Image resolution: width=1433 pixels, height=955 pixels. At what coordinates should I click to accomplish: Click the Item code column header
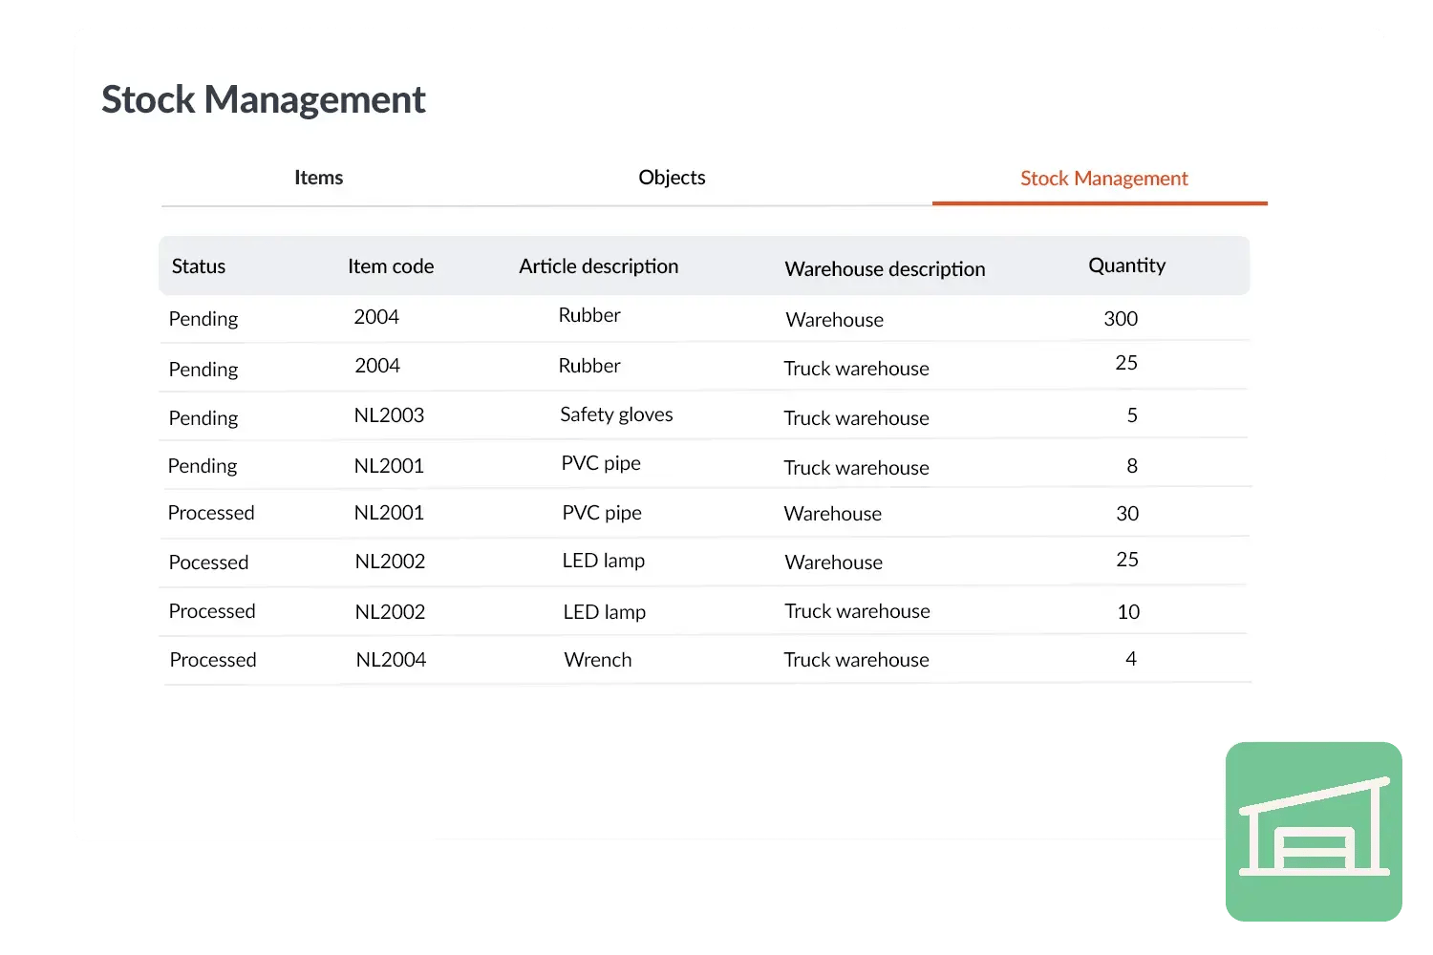pyautogui.click(x=391, y=266)
